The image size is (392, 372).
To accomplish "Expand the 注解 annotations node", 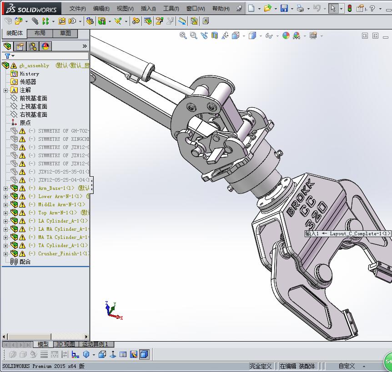I will pyautogui.click(x=5, y=90).
